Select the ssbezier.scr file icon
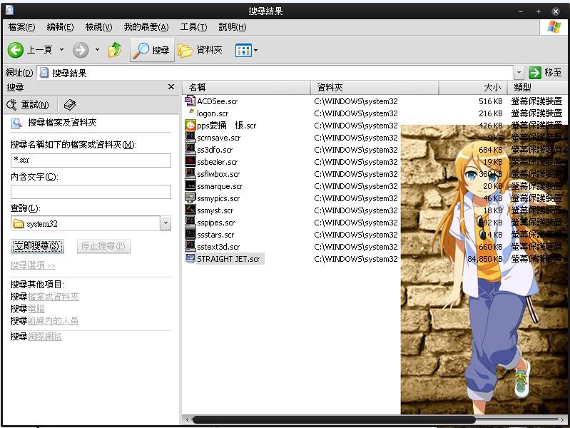This screenshot has height=428, width=570. click(190, 161)
